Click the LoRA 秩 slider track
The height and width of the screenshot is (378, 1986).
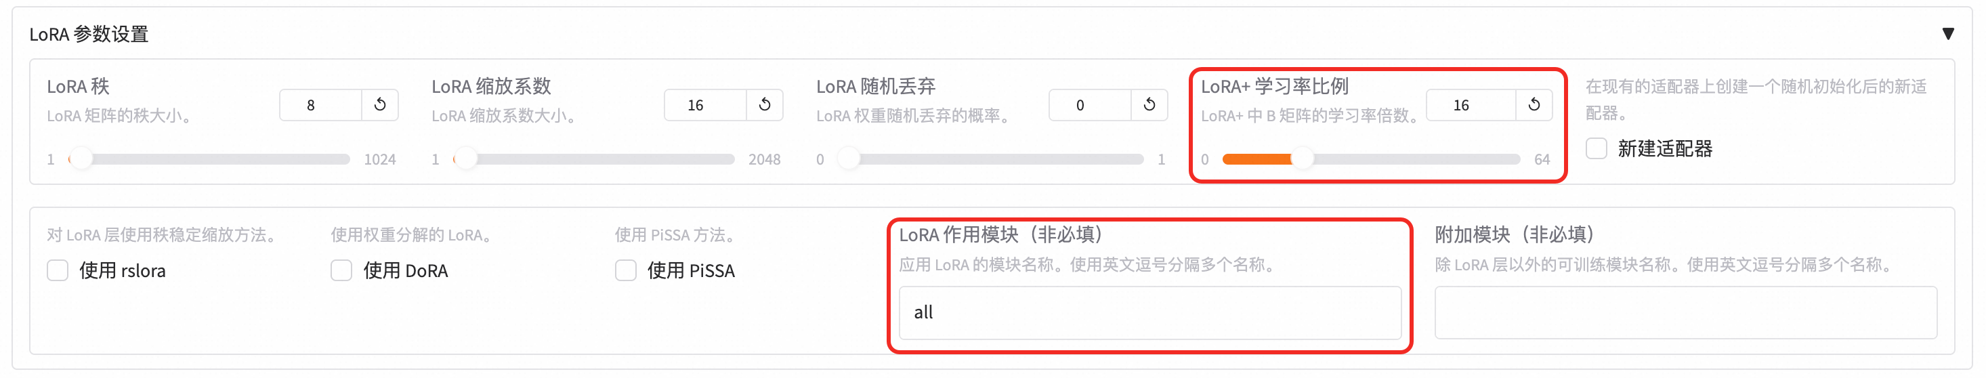[209, 159]
